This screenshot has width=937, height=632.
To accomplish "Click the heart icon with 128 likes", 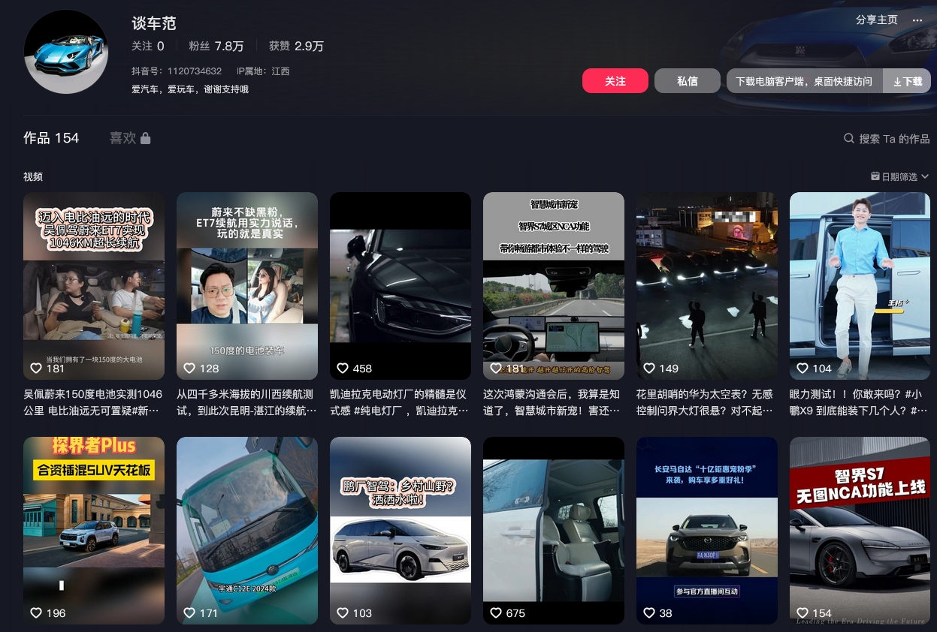I will click(x=189, y=369).
